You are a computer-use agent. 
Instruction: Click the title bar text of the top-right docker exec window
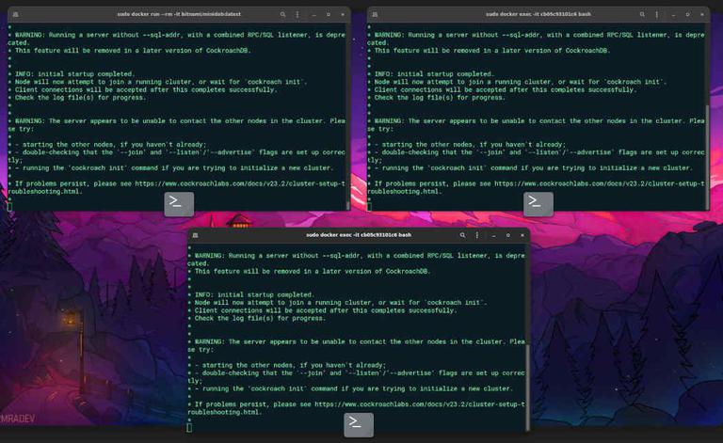click(538, 14)
